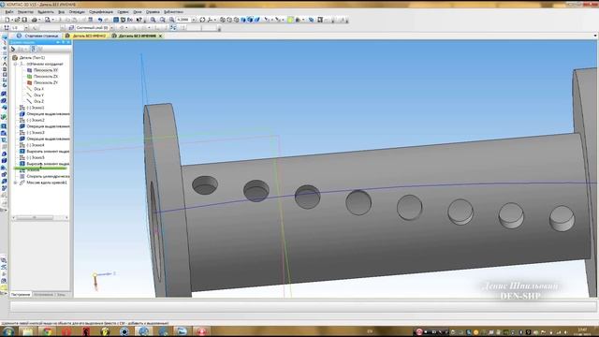Viewport: 599px width, 337px height.
Task: Expand the Массив вдоль кривой:1 node
Action: coord(16,183)
